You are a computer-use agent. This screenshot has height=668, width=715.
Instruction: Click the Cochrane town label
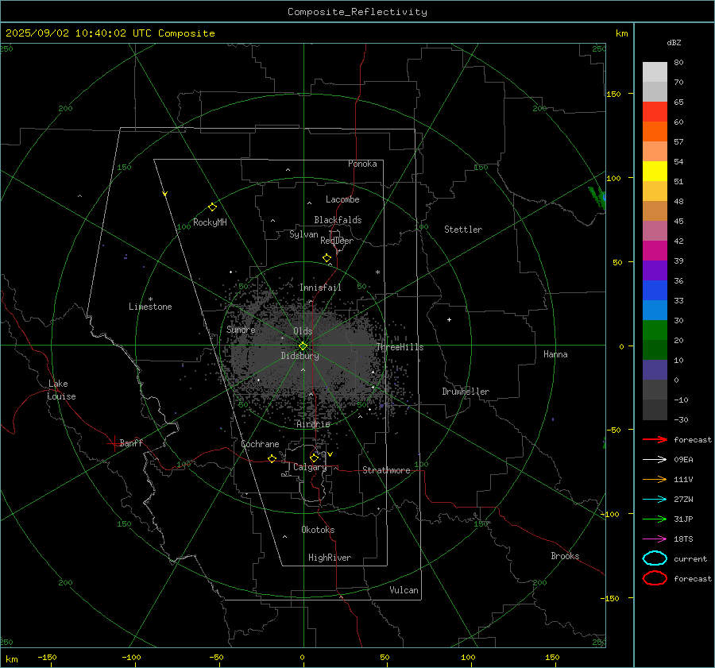(x=260, y=444)
